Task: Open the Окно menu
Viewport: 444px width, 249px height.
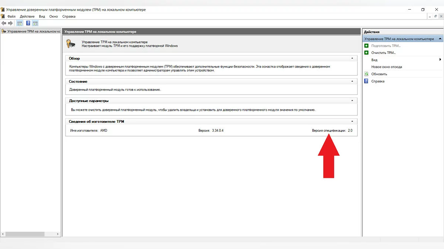Action: click(x=54, y=16)
